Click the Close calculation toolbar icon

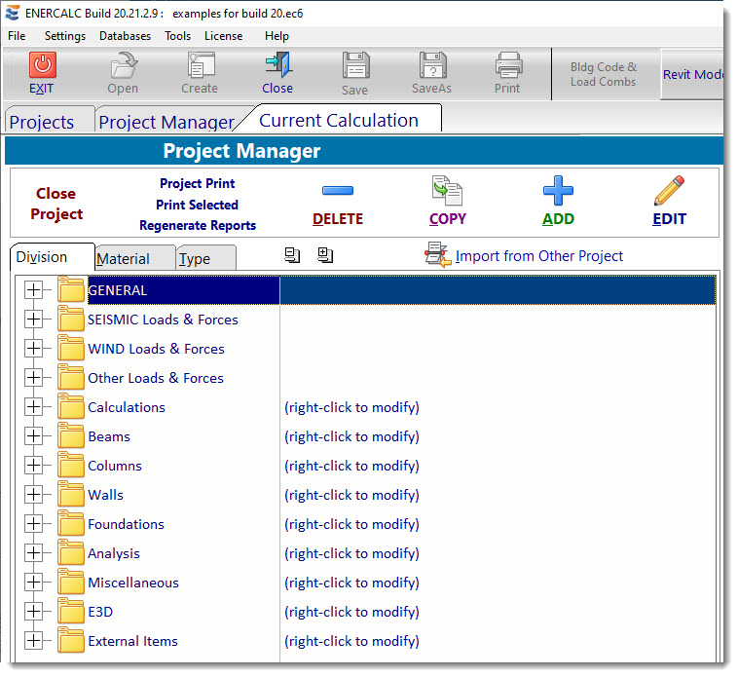point(277,65)
